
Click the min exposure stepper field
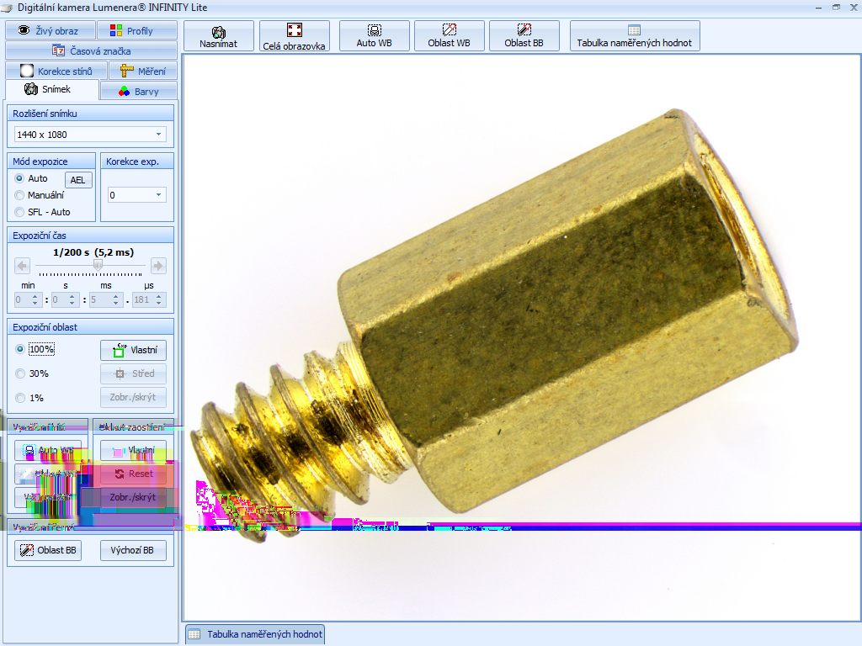pyautogui.click(x=28, y=300)
